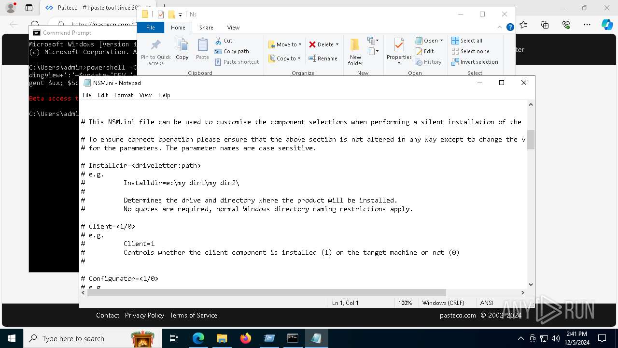The image size is (618, 348).
Task: Open Edge tab actions menu icon
Action: (x=29, y=8)
